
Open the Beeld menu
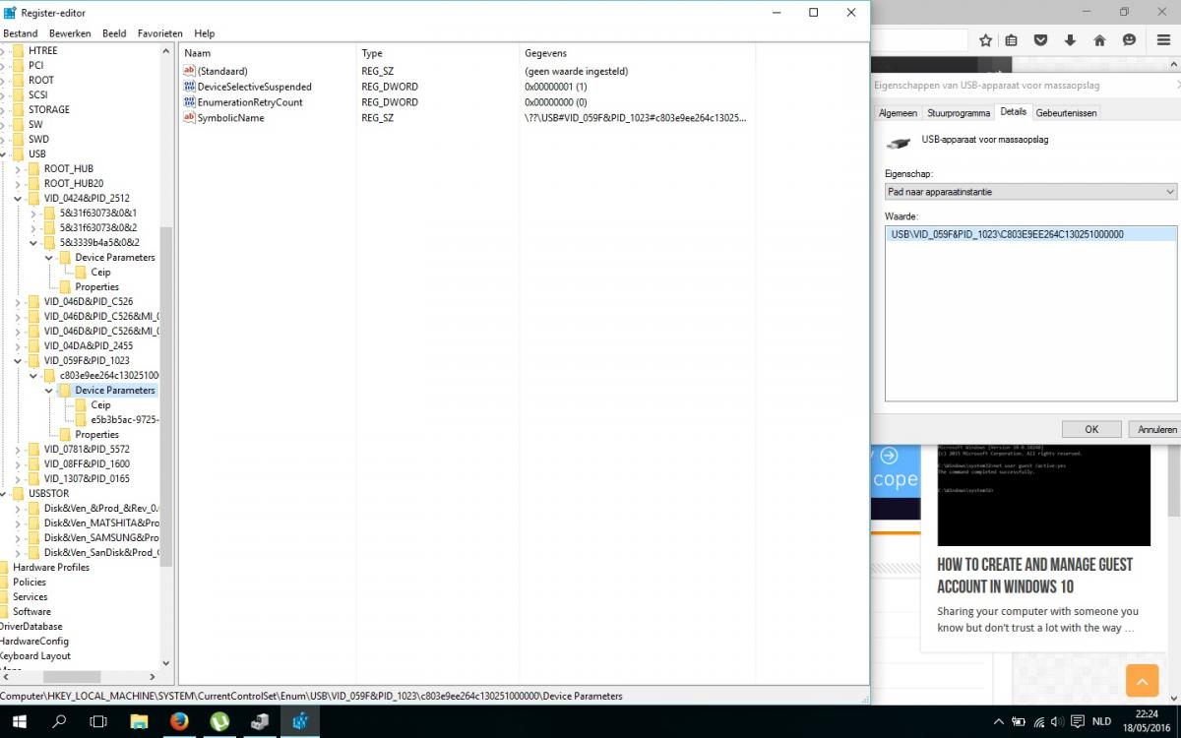[114, 33]
